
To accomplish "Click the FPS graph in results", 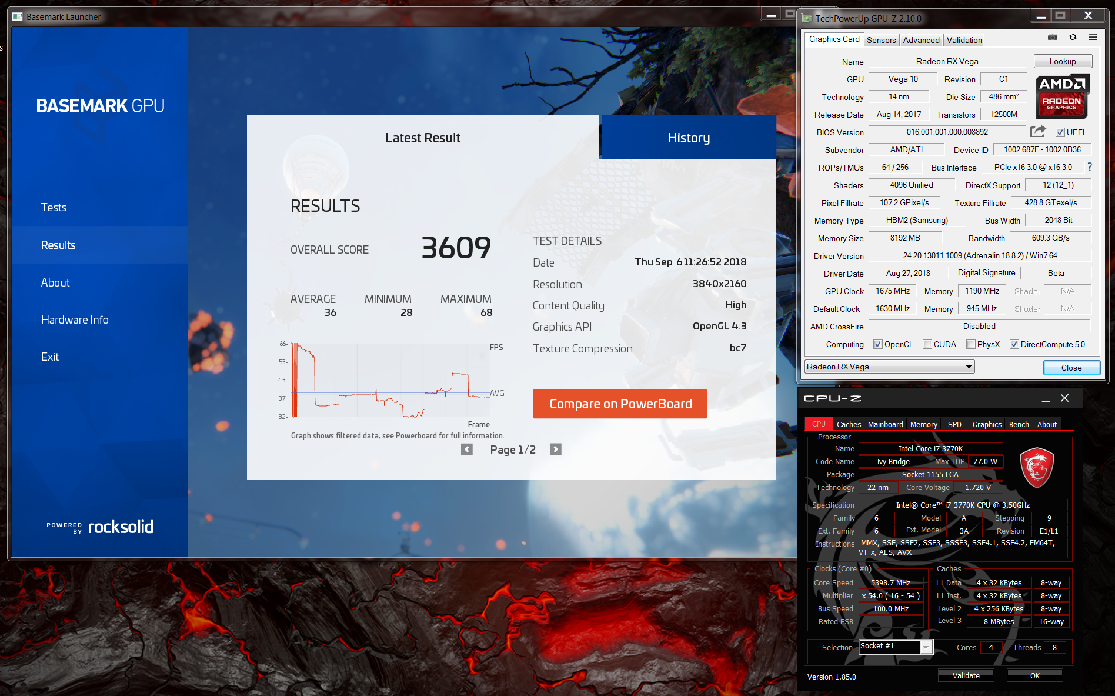I will pyautogui.click(x=391, y=380).
